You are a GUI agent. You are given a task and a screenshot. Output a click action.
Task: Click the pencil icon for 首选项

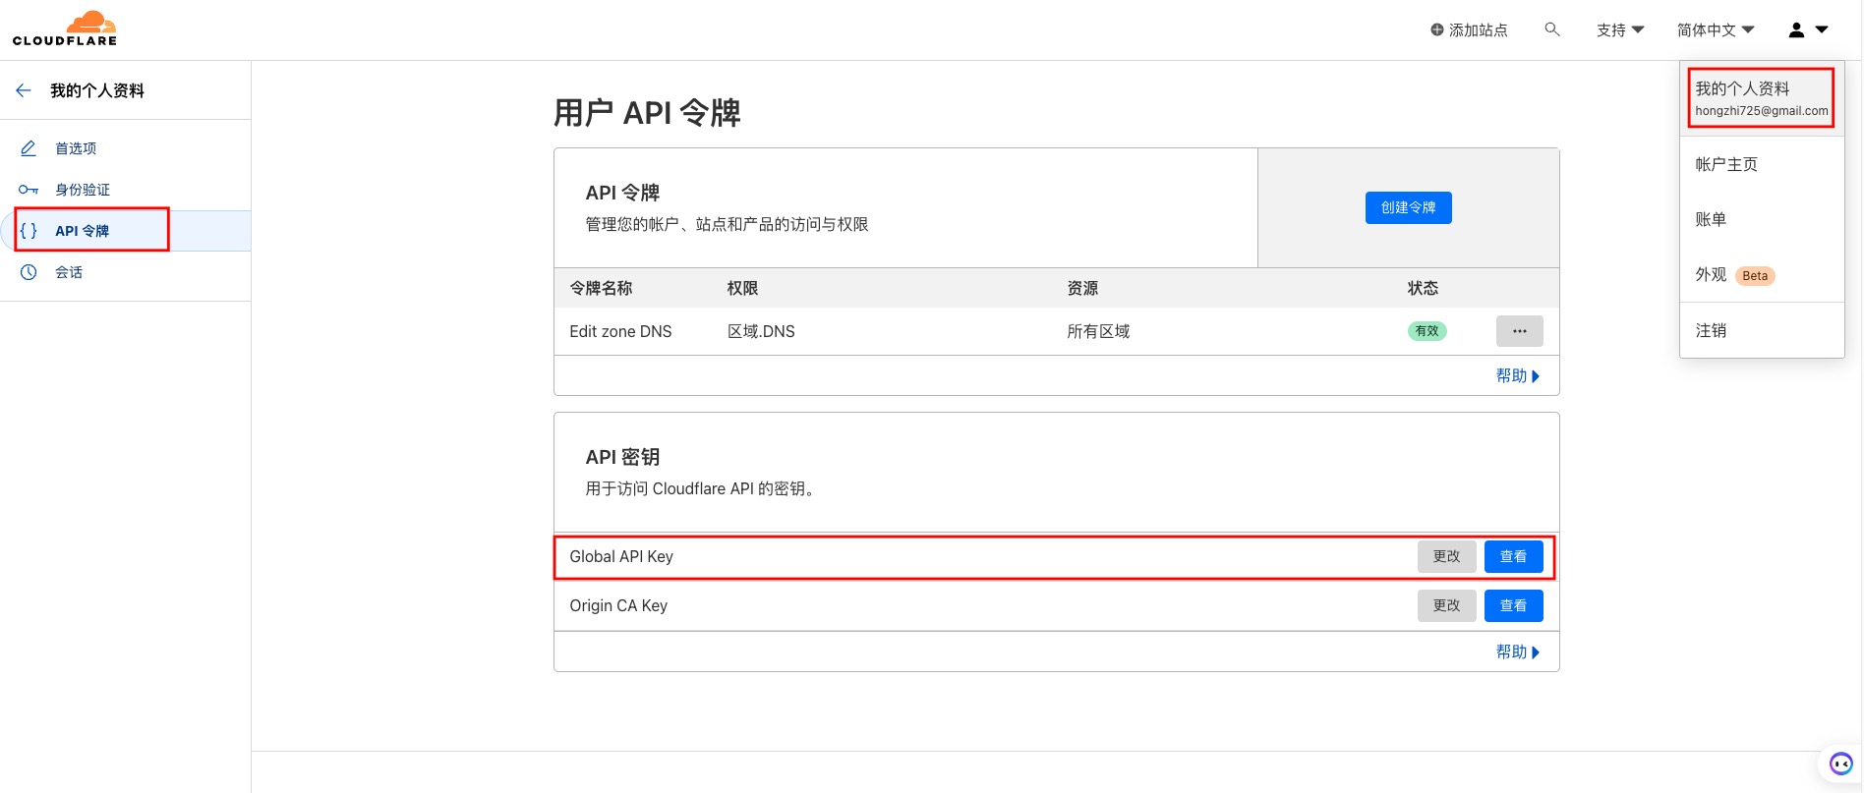pyautogui.click(x=29, y=148)
